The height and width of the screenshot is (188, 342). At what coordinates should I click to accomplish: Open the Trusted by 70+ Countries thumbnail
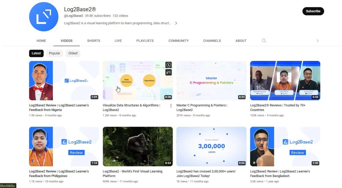tap(285, 80)
